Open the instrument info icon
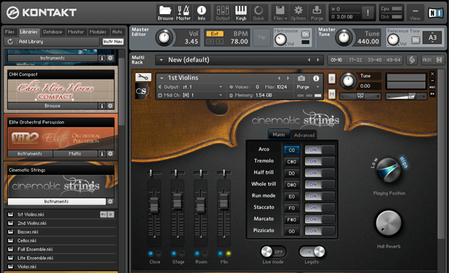 [x=316, y=78]
